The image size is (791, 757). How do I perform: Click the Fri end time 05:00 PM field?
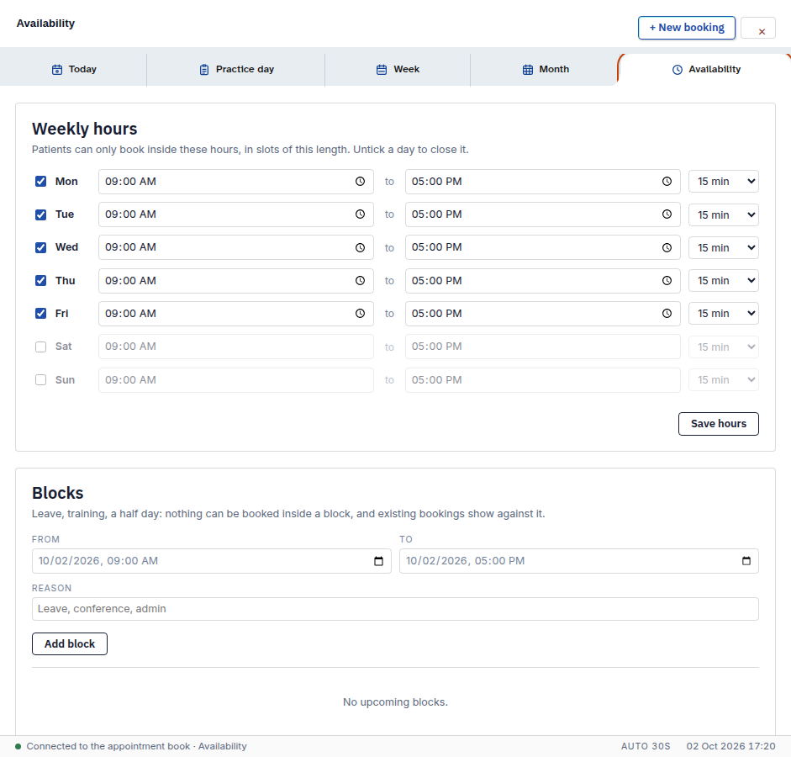coord(542,314)
